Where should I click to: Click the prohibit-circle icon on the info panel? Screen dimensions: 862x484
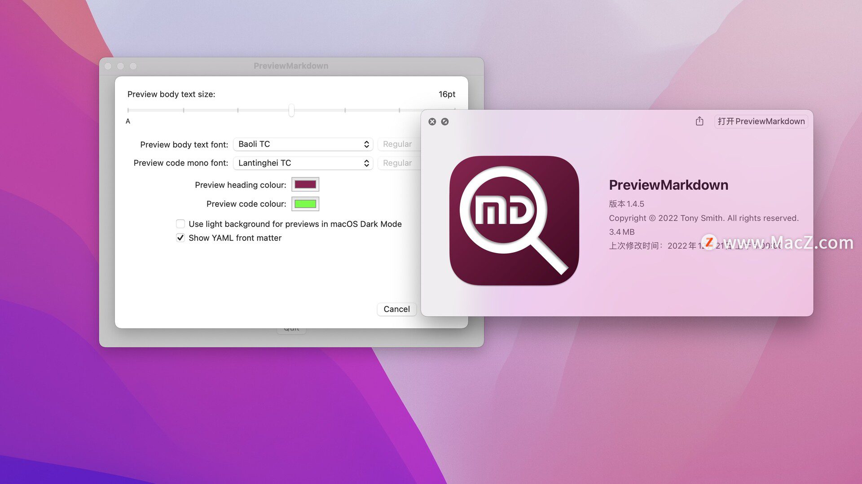click(445, 122)
